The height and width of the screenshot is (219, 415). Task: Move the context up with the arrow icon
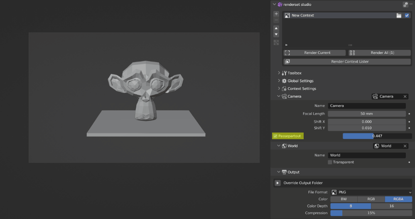click(276, 28)
